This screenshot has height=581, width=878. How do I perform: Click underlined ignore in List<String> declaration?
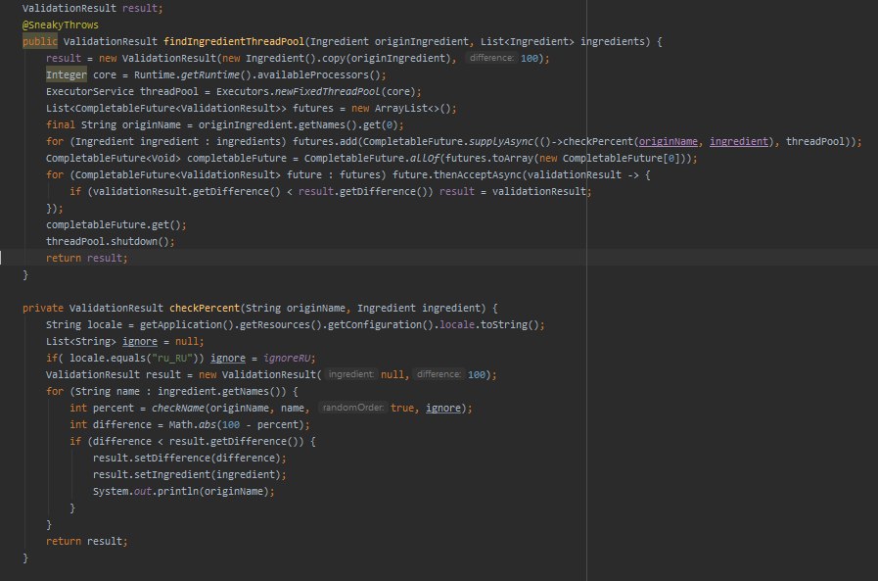140,341
